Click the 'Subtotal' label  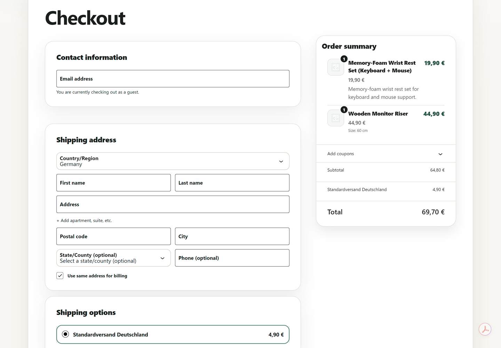tap(335, 170)
